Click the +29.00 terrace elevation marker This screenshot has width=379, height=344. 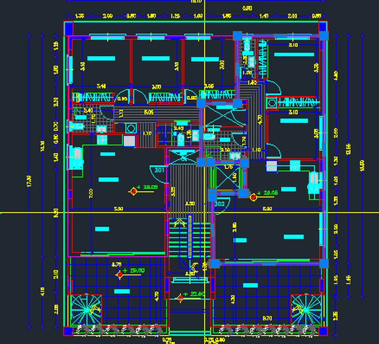pos(120,274)
